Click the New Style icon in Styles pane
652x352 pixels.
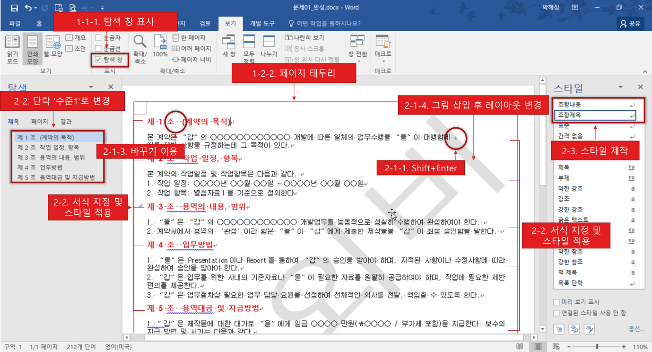click(559, 329)
